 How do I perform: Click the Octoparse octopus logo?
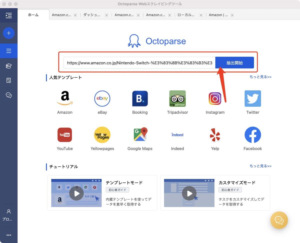click(x=134, y=41)
